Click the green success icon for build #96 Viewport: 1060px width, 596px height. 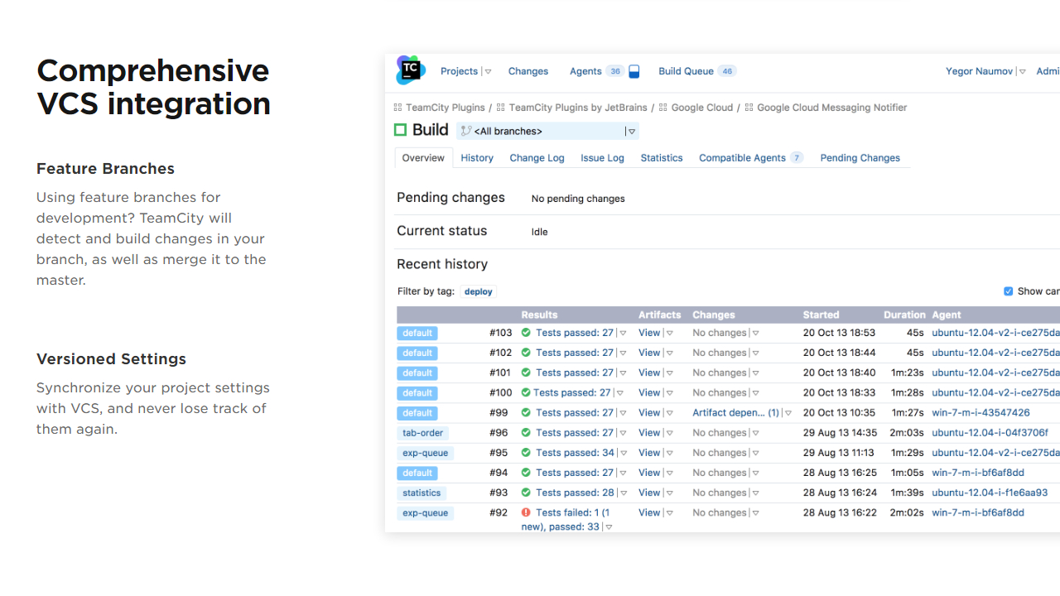[526, 433]
